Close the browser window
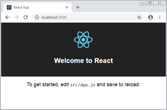 [159, 3]
